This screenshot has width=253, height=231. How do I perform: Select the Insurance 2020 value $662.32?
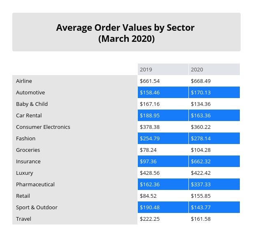[x=201, y=162]
